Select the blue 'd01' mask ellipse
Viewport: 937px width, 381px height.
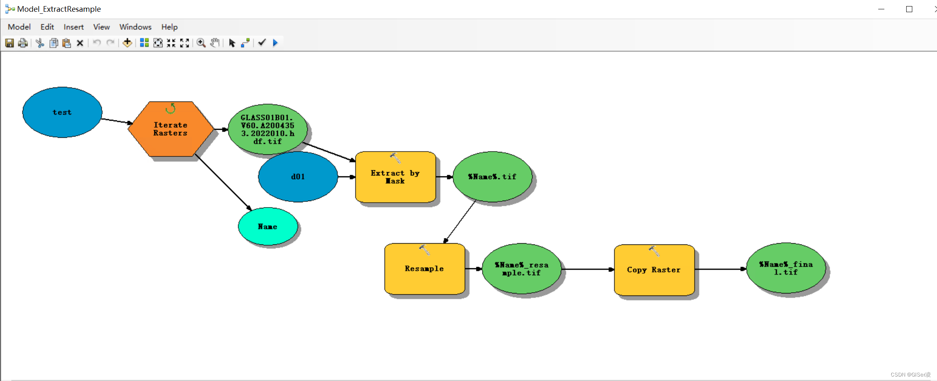[298, 177]
